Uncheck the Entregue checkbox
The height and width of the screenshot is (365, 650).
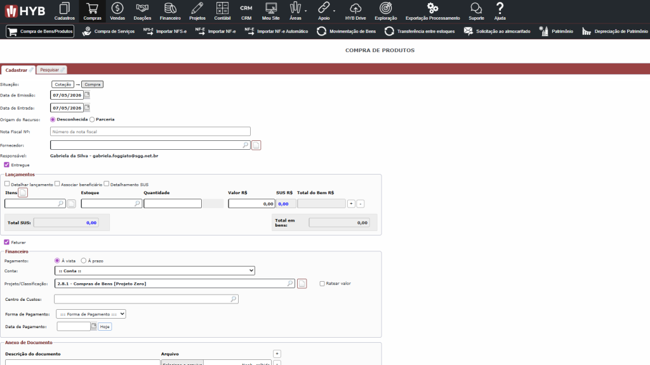pos(6,164)
